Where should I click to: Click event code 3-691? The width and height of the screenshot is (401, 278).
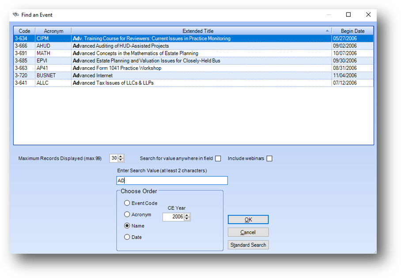(x=21, y=53)
